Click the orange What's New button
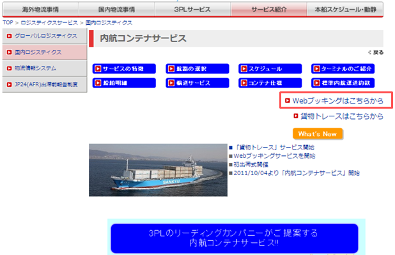The image size is (395, 255). tap(318, 134)
